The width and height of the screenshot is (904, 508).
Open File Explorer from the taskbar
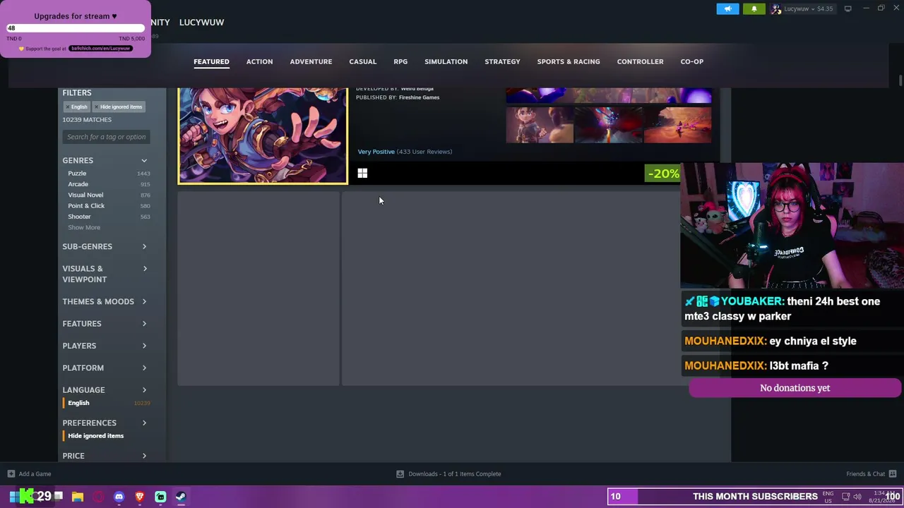coord(78,497)
